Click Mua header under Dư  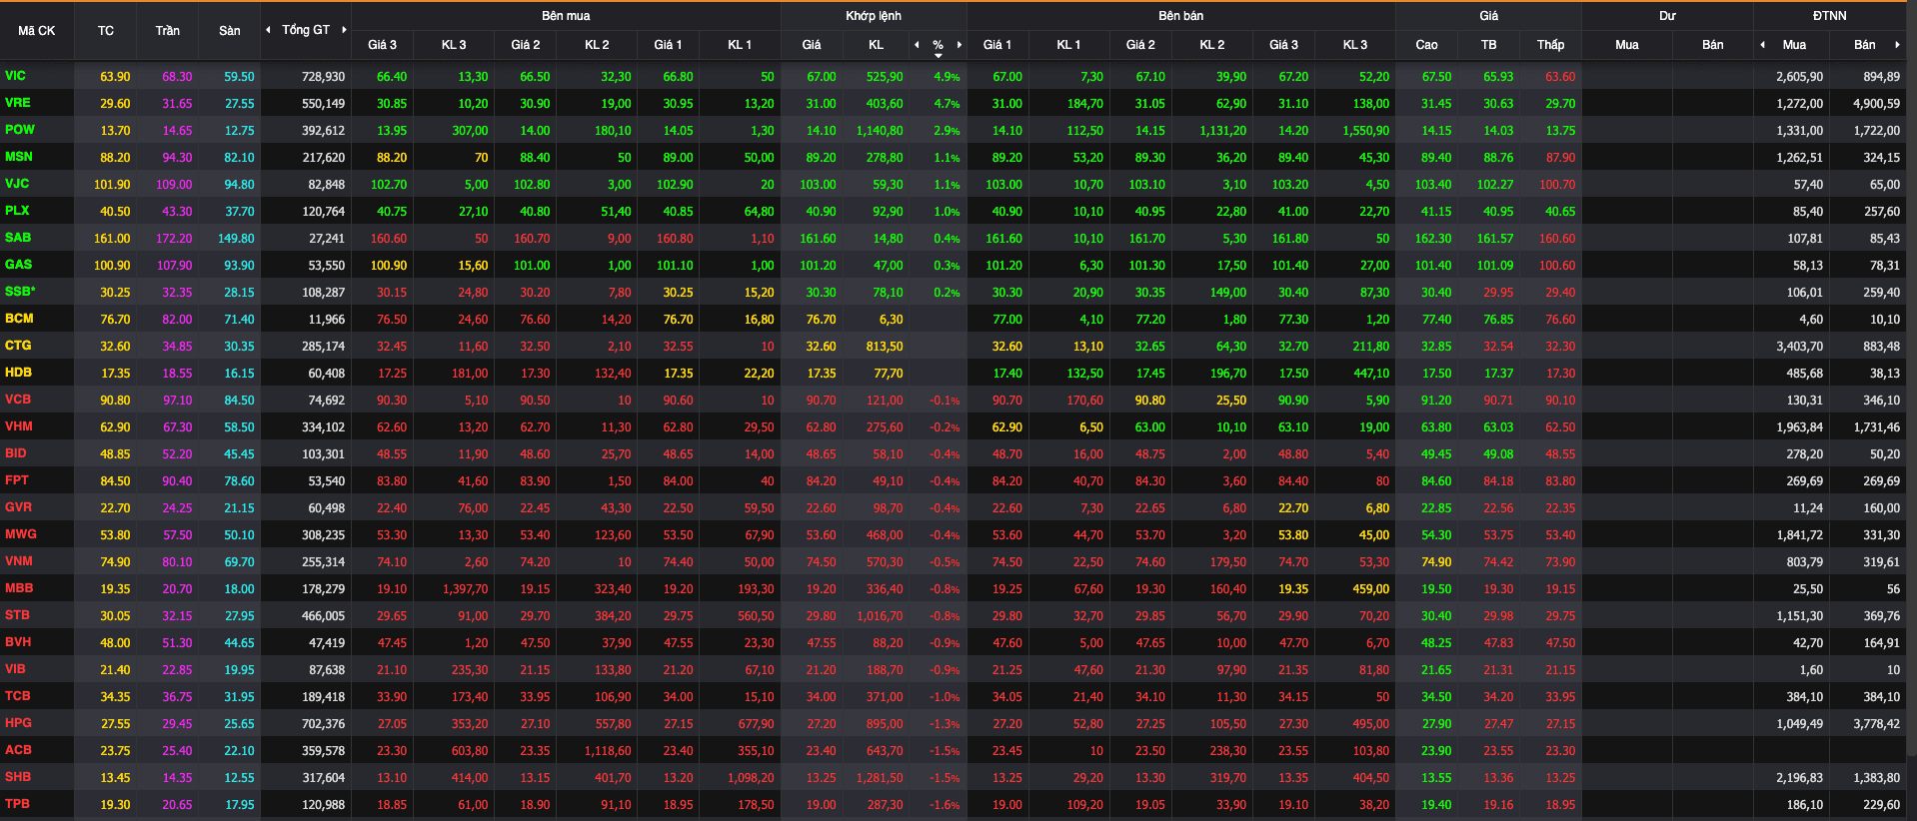[x=1627, y=45]
